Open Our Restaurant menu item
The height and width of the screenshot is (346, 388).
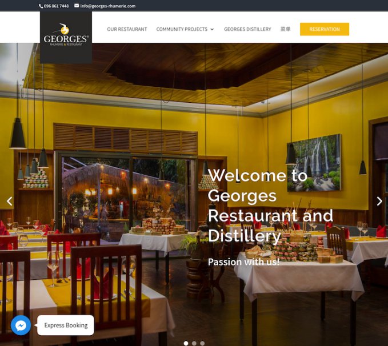[x=127, y=29]
